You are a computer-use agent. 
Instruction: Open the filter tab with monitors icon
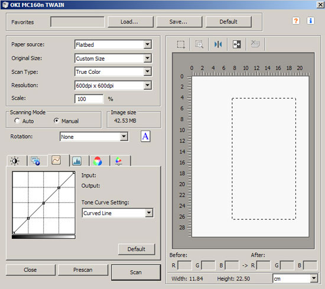35,161
